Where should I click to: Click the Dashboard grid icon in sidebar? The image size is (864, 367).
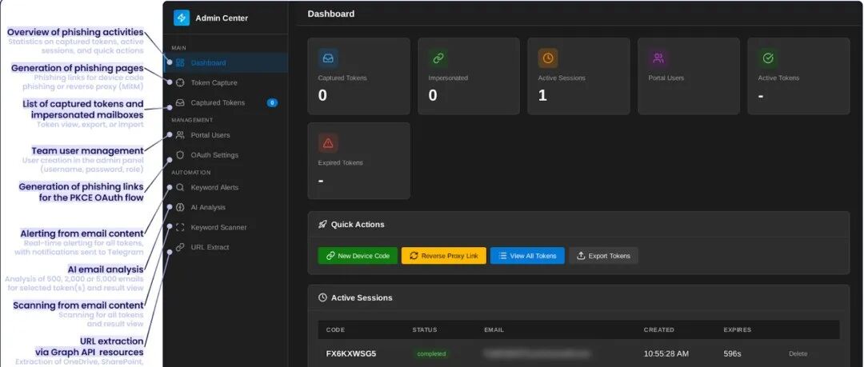coord(180,63)
